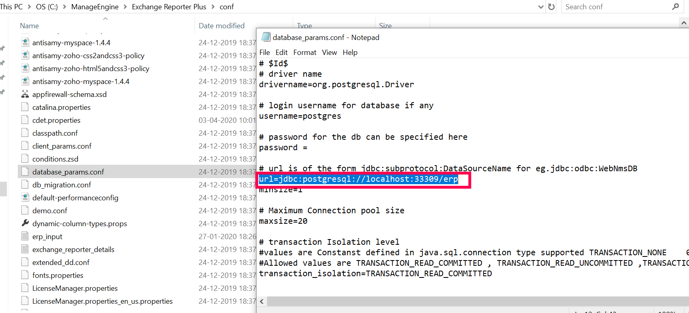The image size is (689, 313).
Task: Click in the Search conf field
Action: [615, 7]
